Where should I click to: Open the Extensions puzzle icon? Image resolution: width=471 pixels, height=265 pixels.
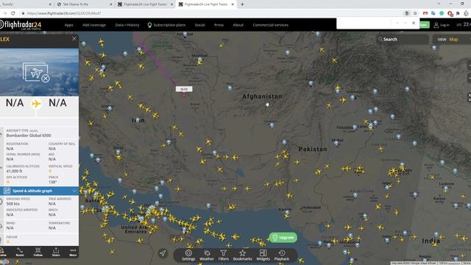click(458, 13)
